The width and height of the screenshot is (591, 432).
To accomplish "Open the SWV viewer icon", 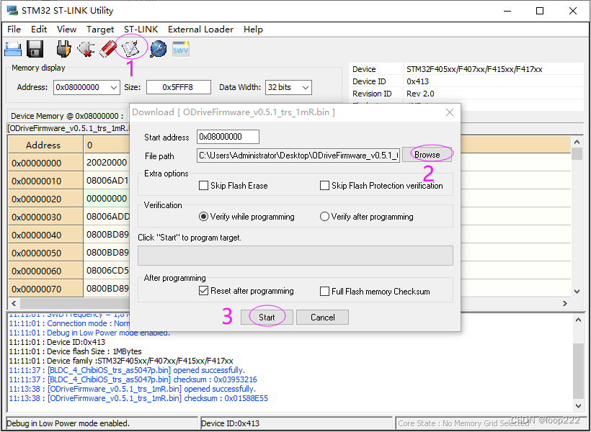I will [181, 49].
